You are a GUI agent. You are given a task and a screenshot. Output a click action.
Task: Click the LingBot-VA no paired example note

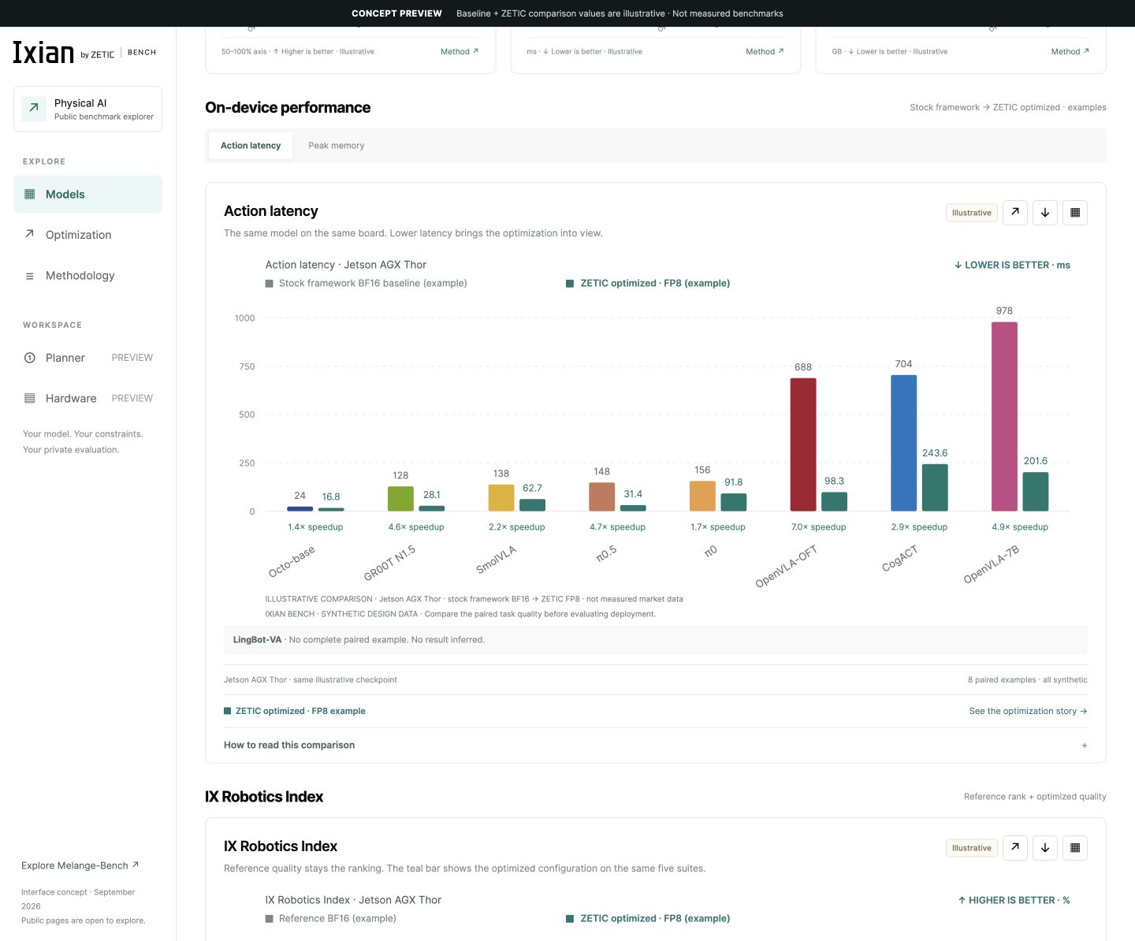tap(656, 640)
